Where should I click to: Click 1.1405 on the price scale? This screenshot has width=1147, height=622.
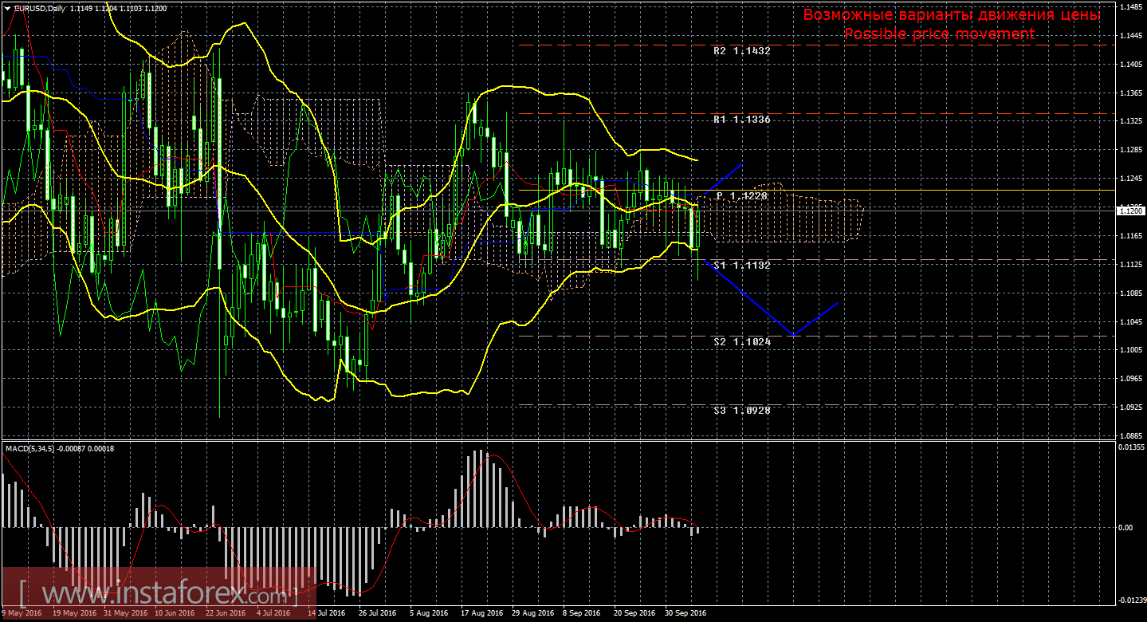1131,65
